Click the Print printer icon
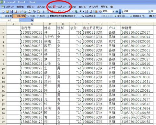The height and width of the screenshot is (125, 156). point(25,11)
